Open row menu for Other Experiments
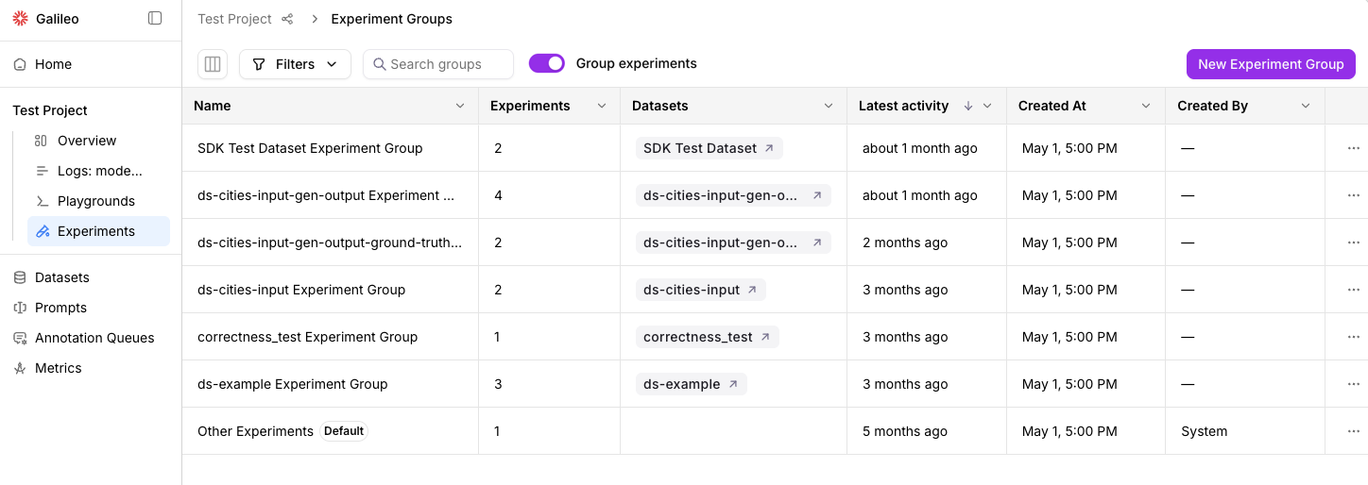This screenshot has width=1368, height=485. [x=1353, y=431]
